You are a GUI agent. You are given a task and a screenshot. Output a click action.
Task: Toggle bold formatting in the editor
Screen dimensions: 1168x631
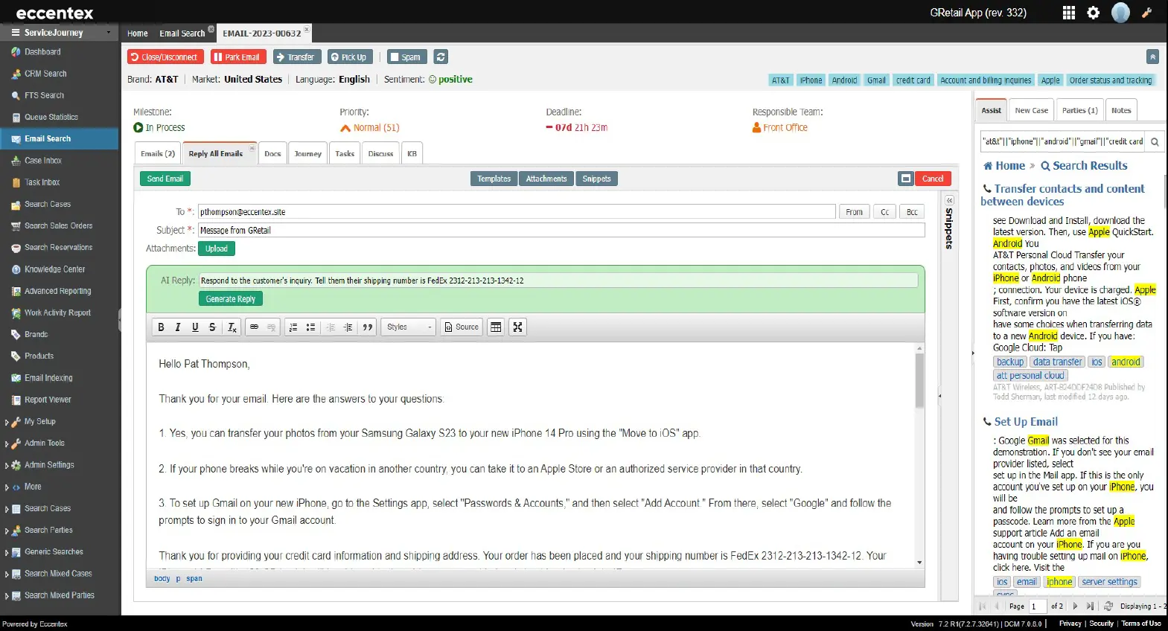(161, 327)
